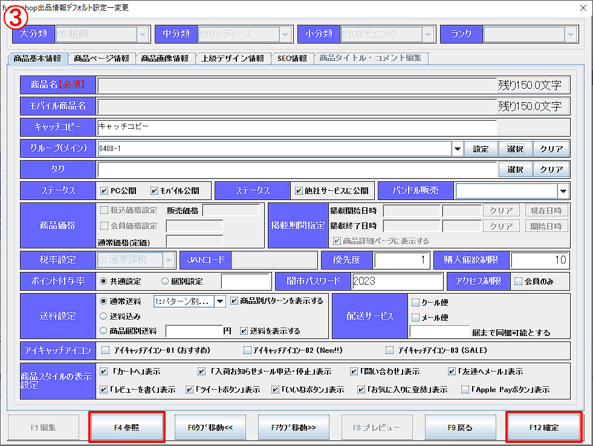The height and width of the screenshot is (446, 593).
Task: Open the 通常送料 pattern dropdown
Action: 220,301
